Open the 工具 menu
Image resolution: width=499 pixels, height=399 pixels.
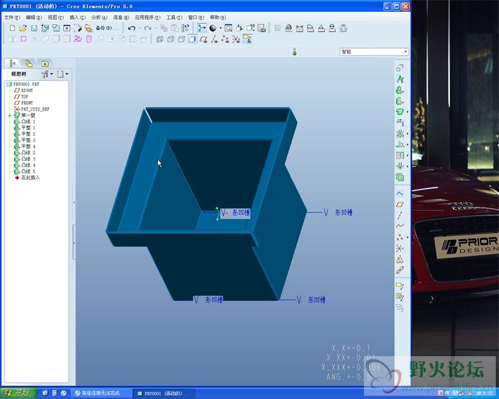[174, 17]
